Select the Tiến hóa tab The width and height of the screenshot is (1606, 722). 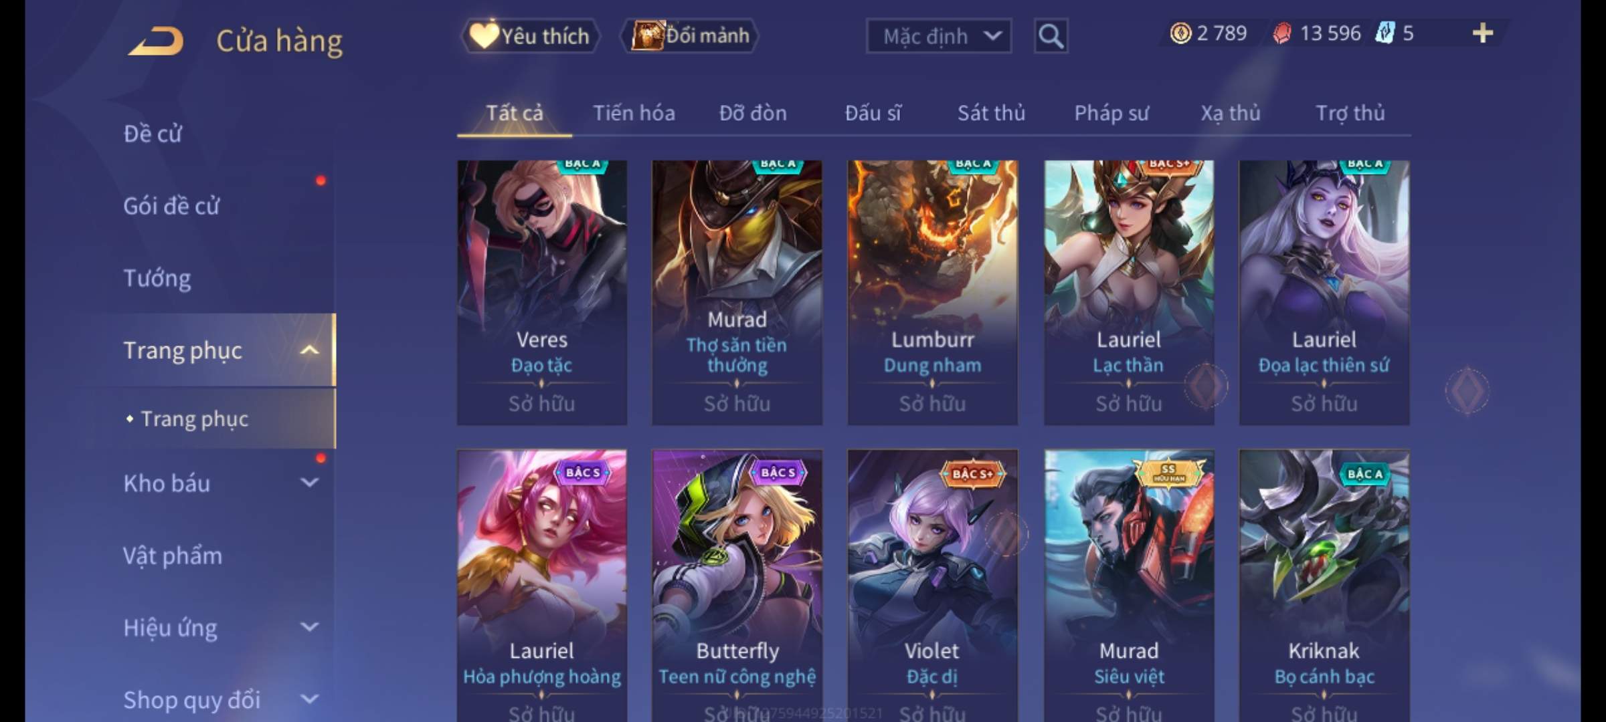point(634,113)
